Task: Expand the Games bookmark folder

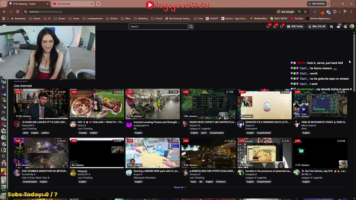Action: (x=35, y=19)
